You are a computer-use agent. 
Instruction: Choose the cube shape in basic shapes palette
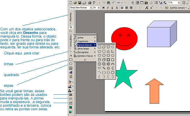pyautogui.click(x=104, y=60)
